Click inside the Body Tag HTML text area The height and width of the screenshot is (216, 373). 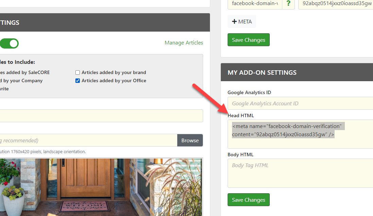(x=300, y=173)
